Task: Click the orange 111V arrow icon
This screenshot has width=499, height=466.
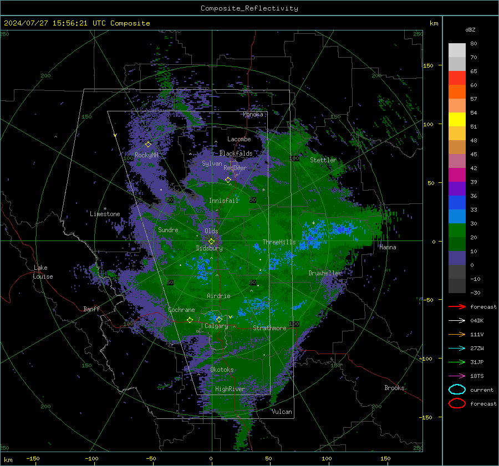Action: coord(457,334)
